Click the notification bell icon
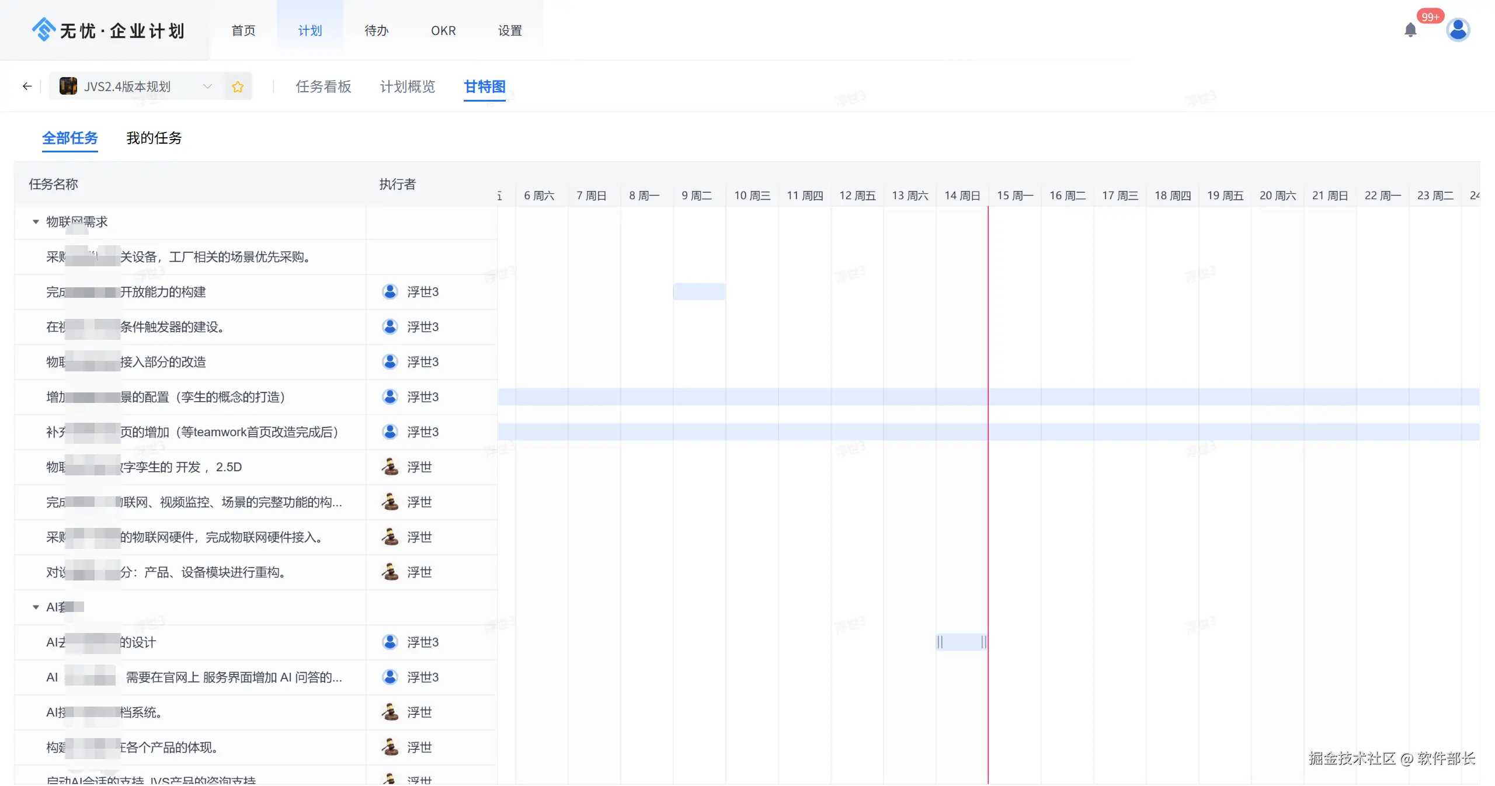The width and height of the screenshot is (1495, 786). click(1410, 30)
